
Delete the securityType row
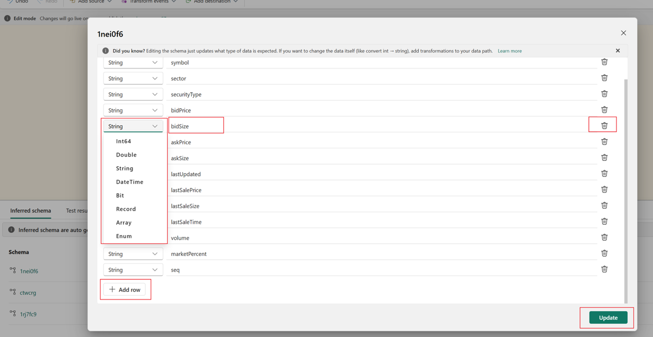(x=604, y=94)
